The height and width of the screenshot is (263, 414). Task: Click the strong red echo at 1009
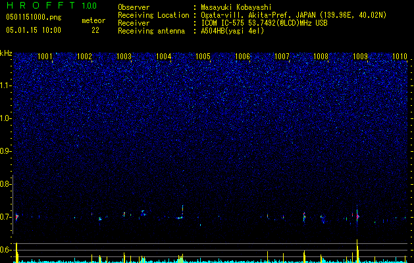point(357,216)
